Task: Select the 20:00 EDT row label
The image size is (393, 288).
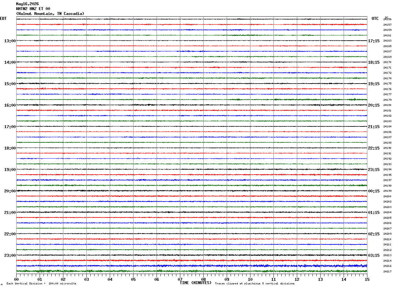Action: pyautogui.click(x=10, y=191)
